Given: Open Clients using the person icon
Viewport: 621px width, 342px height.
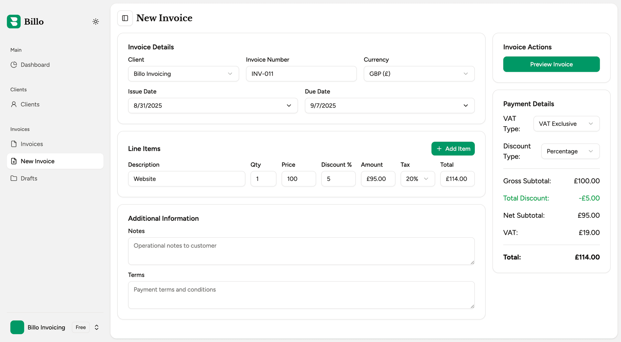Looking at the screenshot, I should tap(13, 104).
